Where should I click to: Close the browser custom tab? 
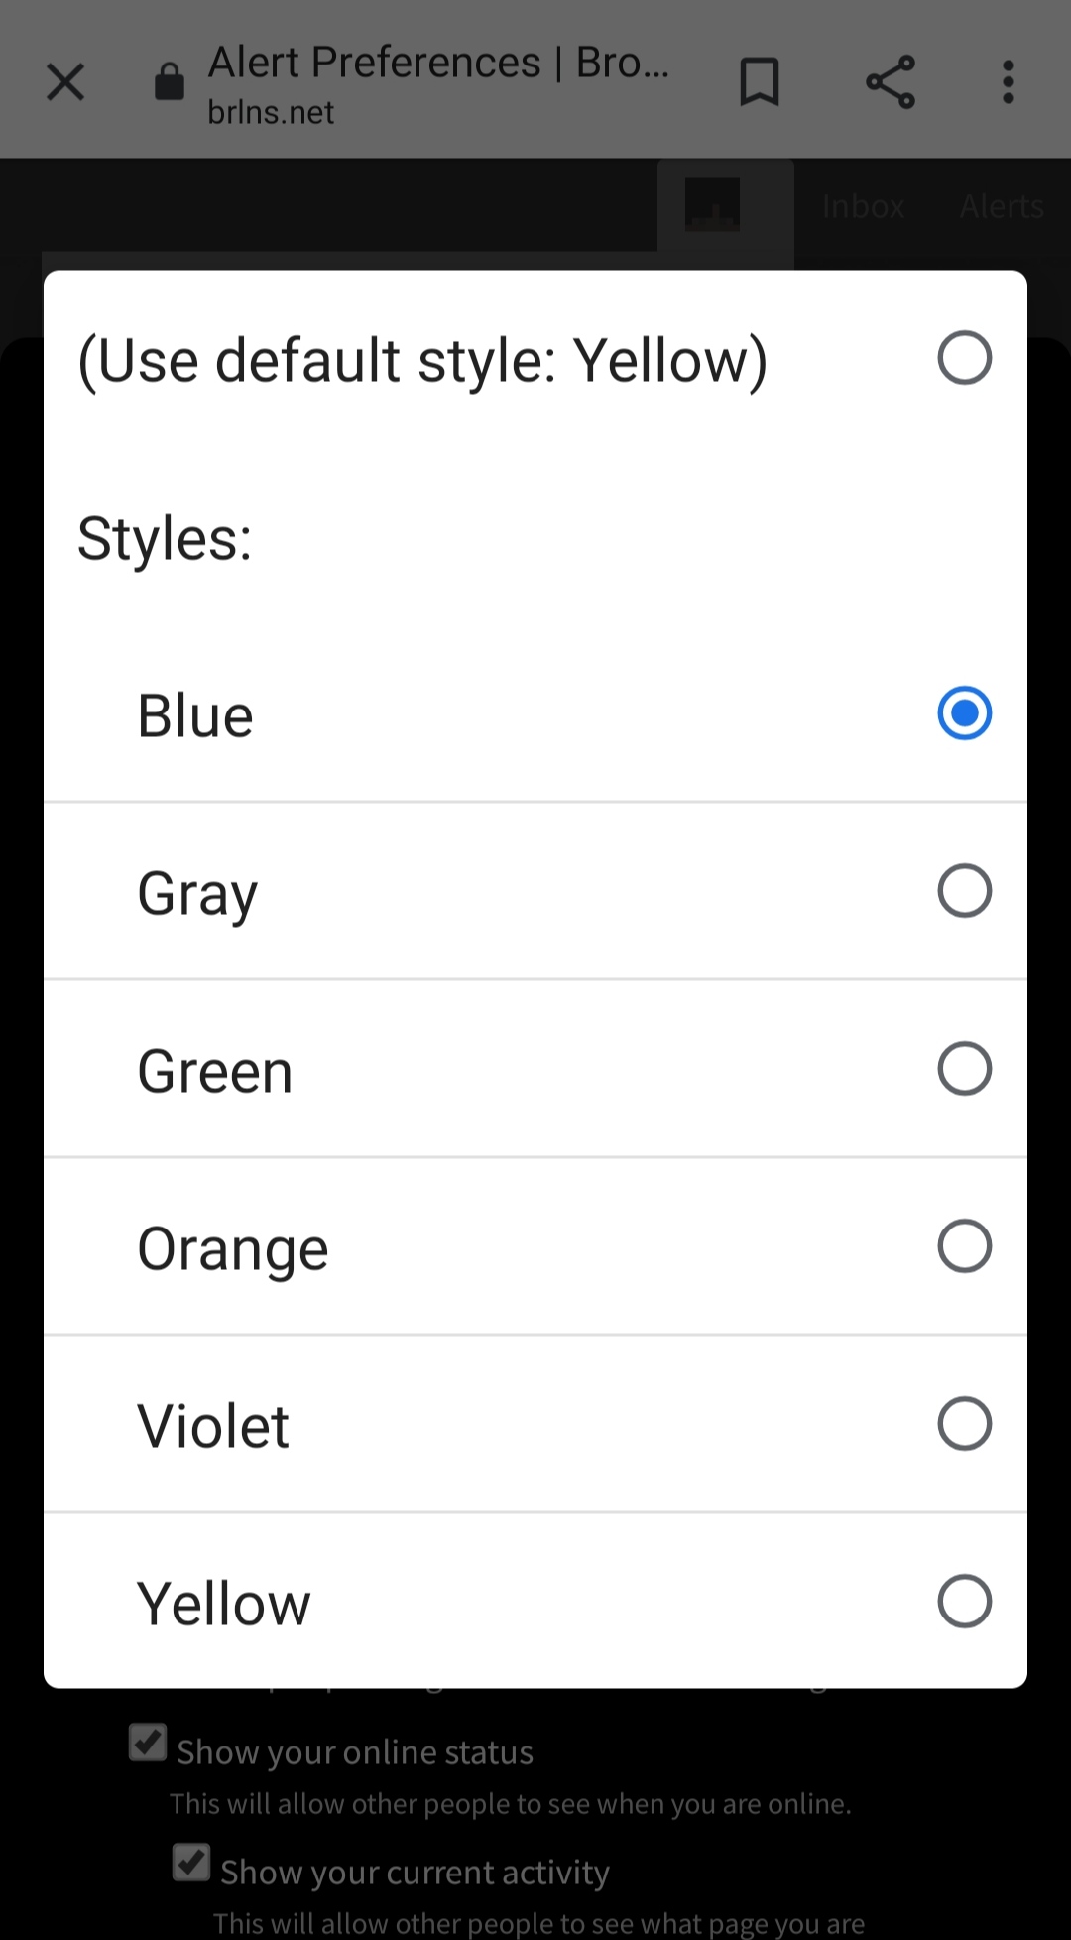[x=65, y=82]
